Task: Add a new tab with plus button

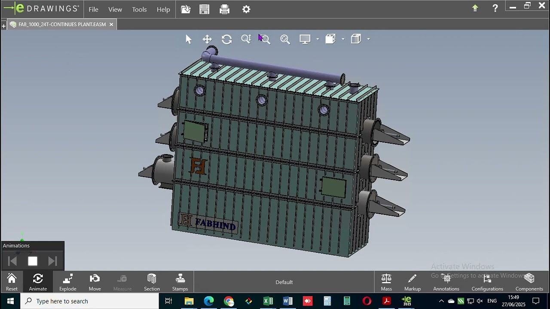Action: pyautogui.click(x=3, y=26)
